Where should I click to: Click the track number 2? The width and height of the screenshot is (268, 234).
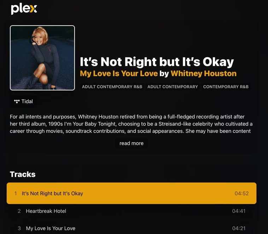pyautogui.click(x=19, y=211)
